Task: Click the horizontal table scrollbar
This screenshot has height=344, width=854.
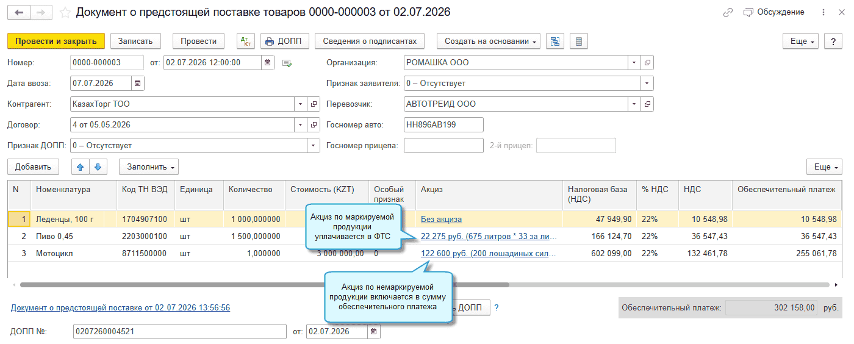Action: point(264,284)
